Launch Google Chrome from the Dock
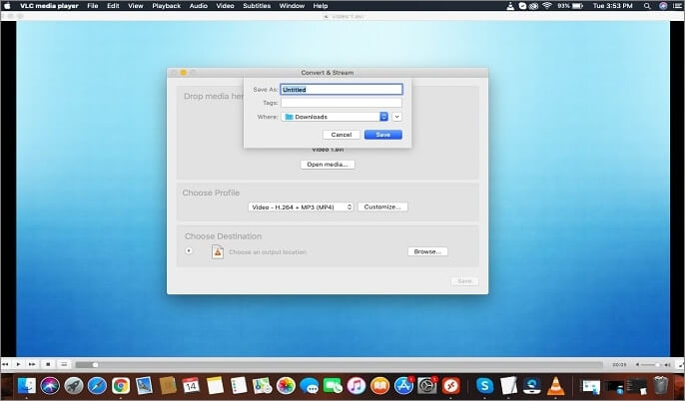This screenshot has height=401, width=685. tap(120, 386)
